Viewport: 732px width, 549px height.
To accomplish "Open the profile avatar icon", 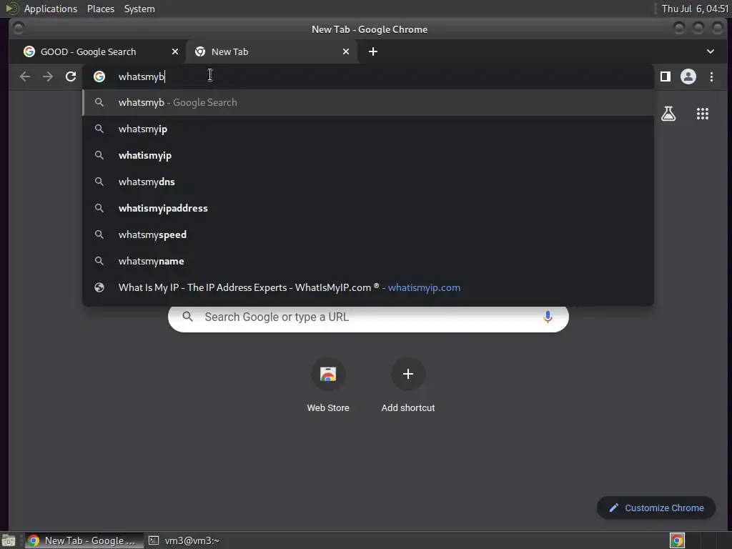I will [688, 76].
